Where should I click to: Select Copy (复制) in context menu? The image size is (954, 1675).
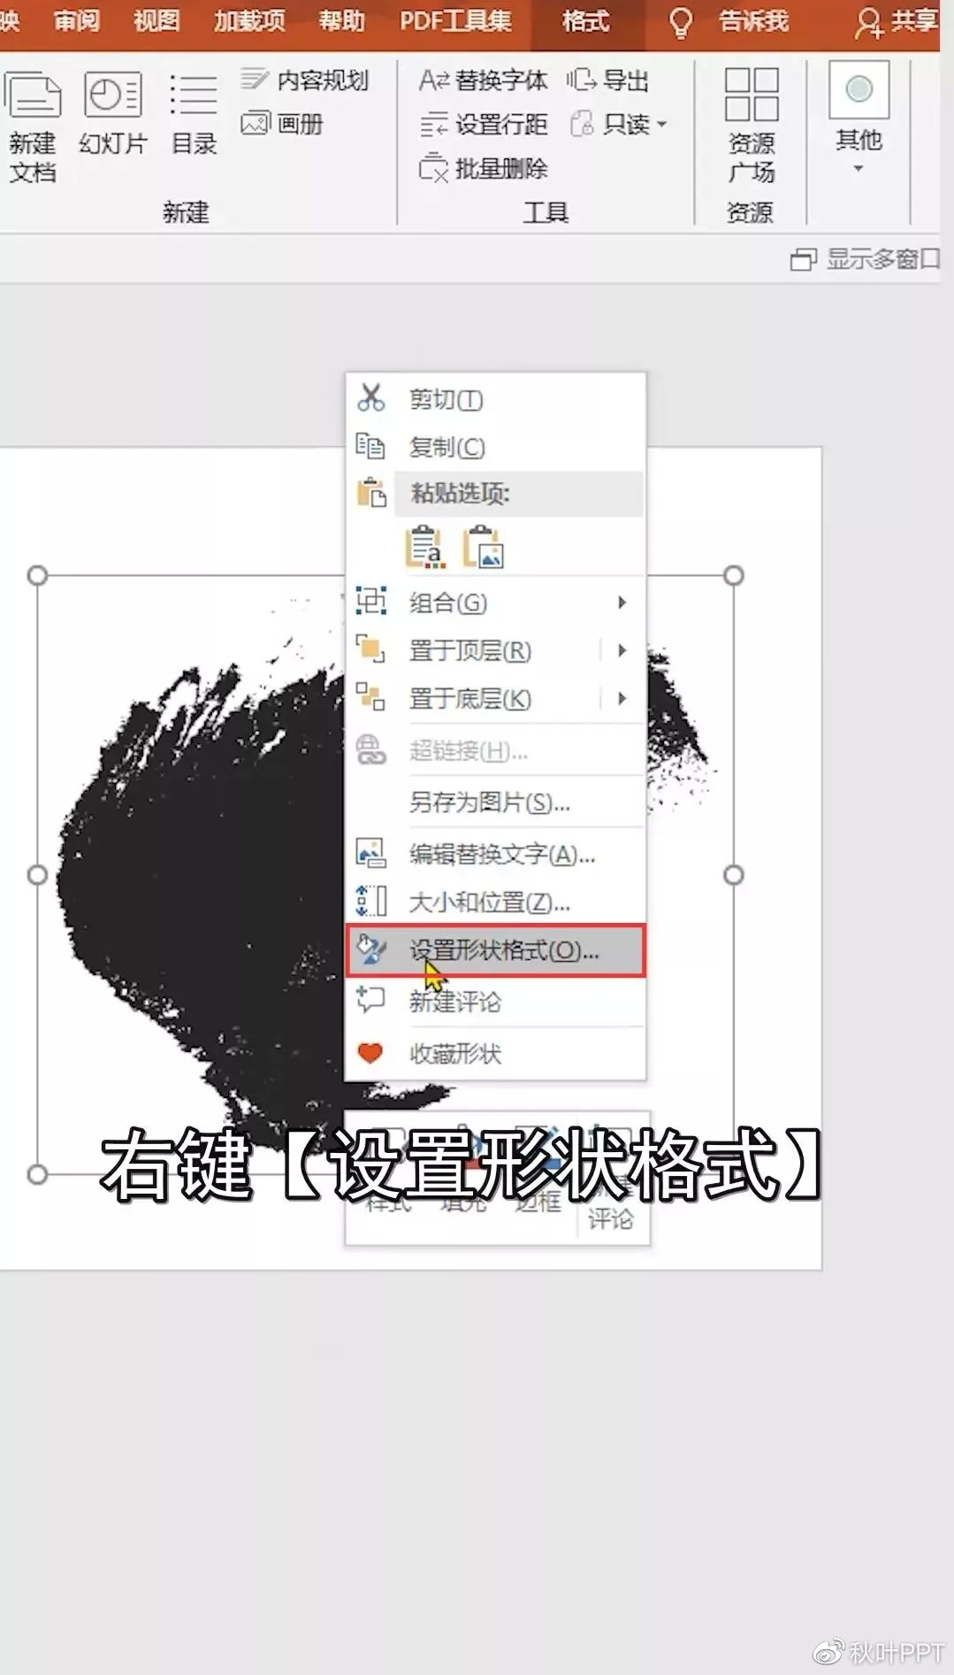495,447
